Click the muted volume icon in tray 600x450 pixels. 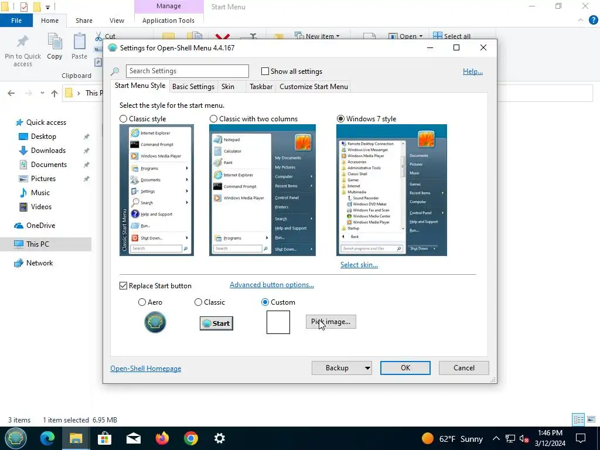point(524,438)
